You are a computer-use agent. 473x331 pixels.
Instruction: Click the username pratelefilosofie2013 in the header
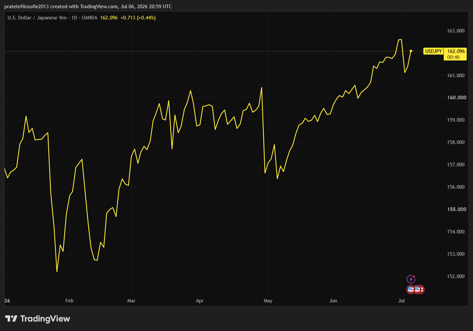[27, 7]
